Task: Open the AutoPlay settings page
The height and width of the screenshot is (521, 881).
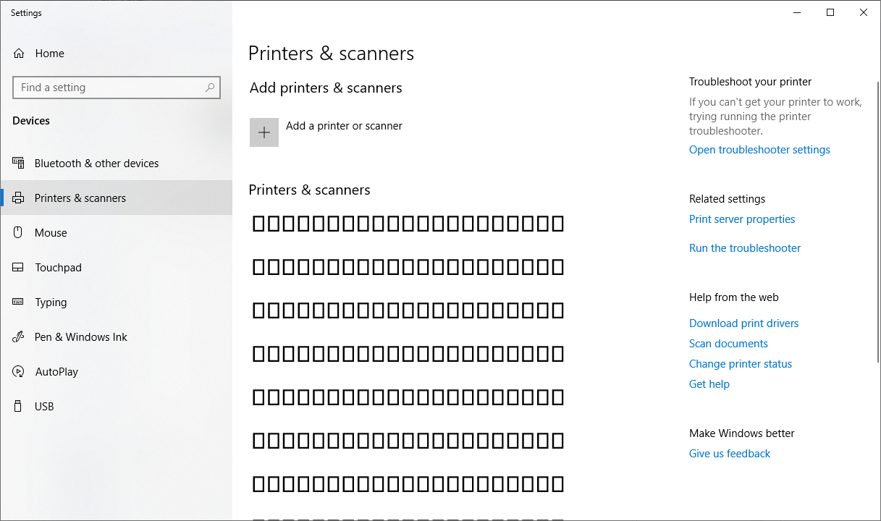Action: pos(56,372)
